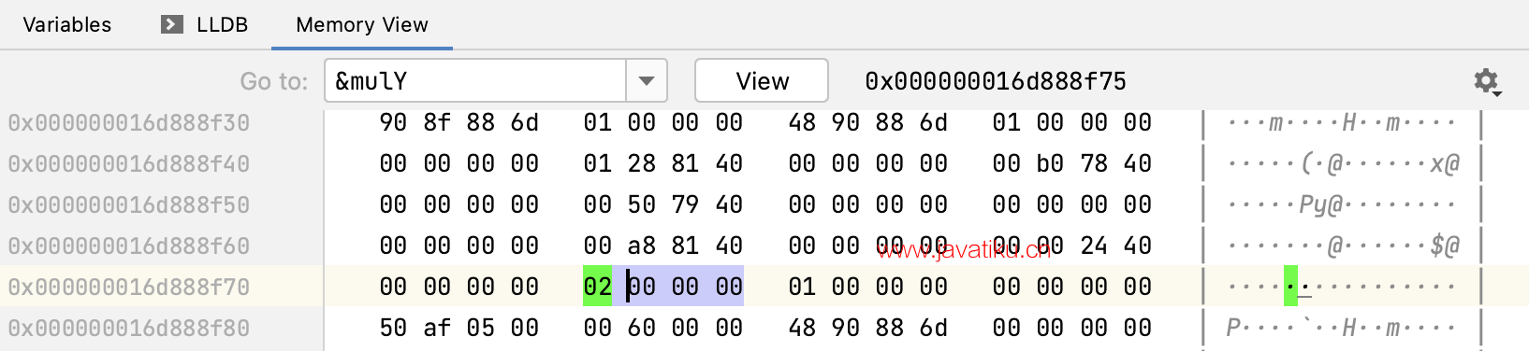The width and height of the screenshot is (1529, 351).
Task: Click address label 0x000000016d888f60
Action: pos(129,246)
